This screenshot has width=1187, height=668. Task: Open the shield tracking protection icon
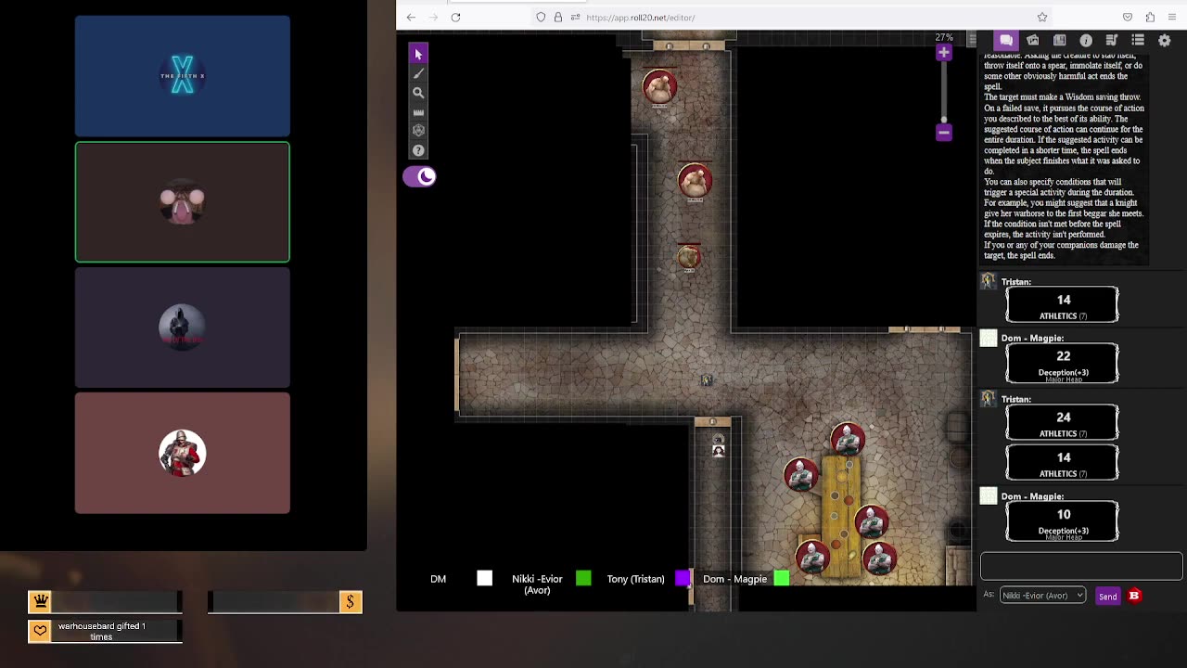tap(541, 17)
